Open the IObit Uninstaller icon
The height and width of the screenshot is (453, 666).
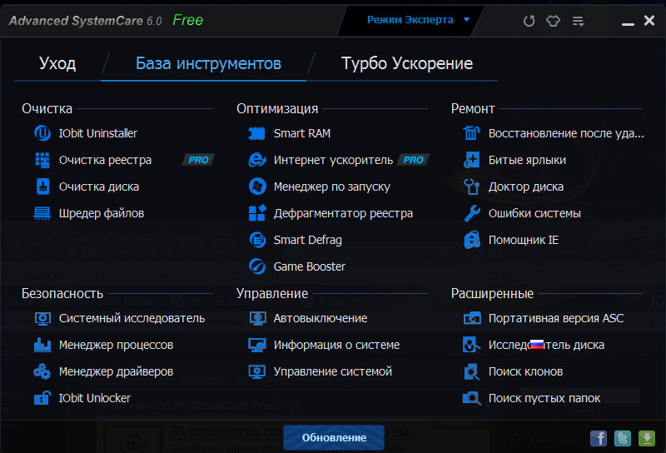click(x=42, y=133)
